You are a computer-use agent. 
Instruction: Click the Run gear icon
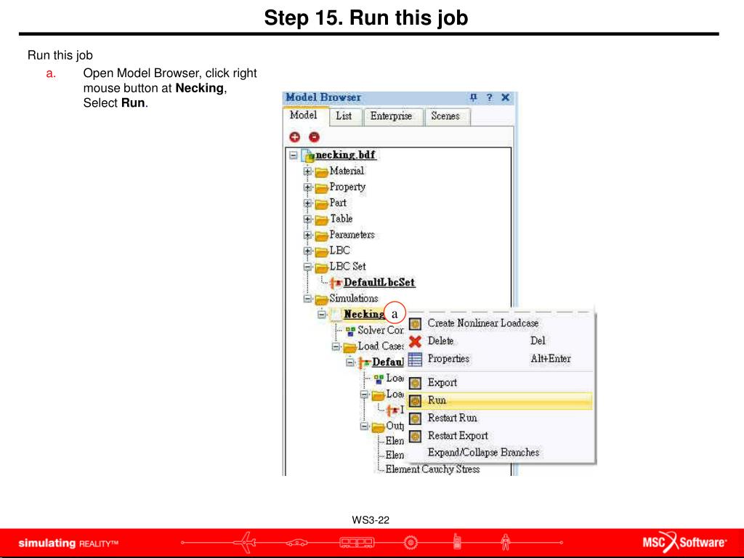tap(415, 401)
